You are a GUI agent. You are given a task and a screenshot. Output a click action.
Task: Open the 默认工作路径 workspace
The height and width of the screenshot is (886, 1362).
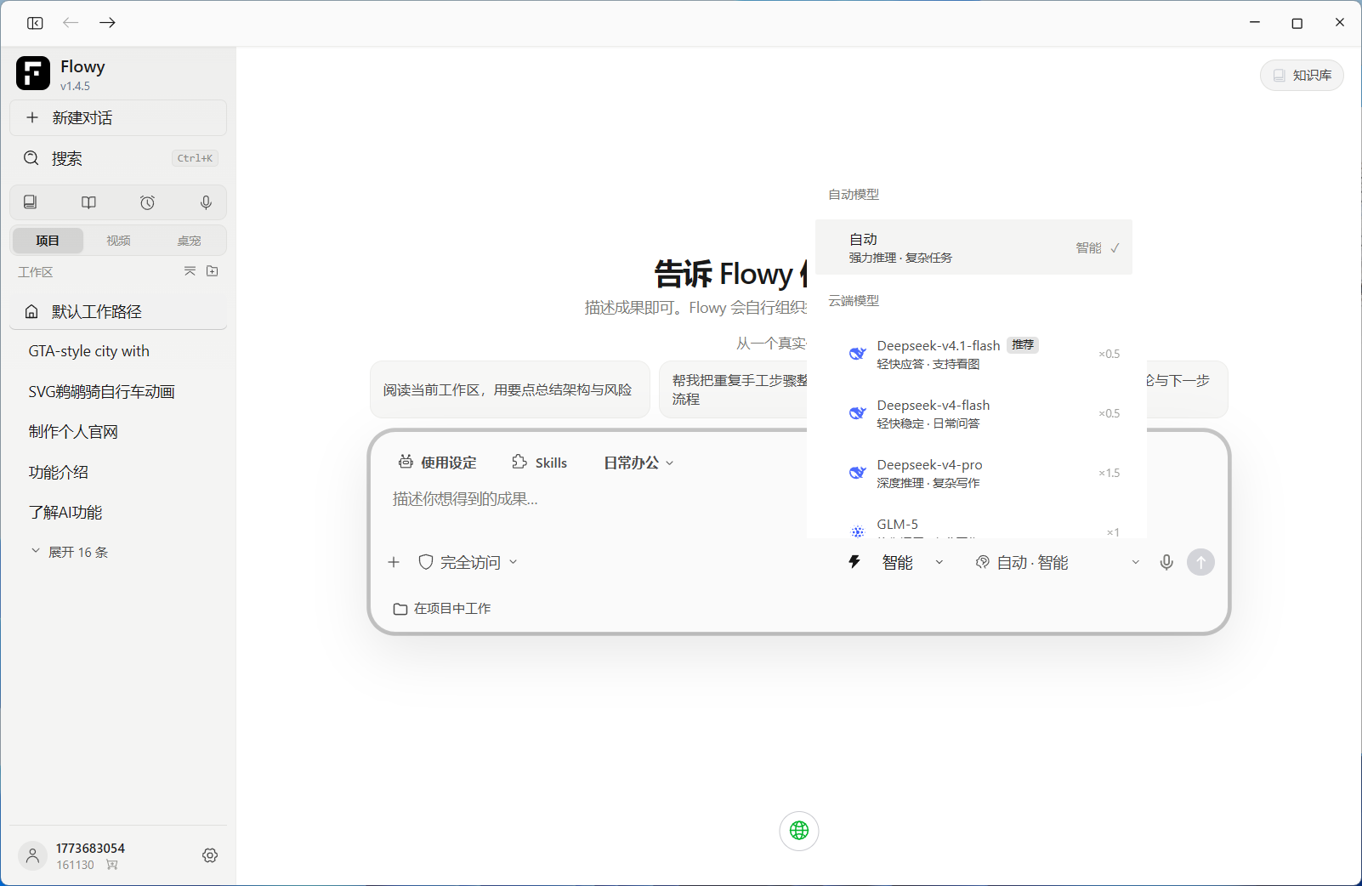[118, 311]
